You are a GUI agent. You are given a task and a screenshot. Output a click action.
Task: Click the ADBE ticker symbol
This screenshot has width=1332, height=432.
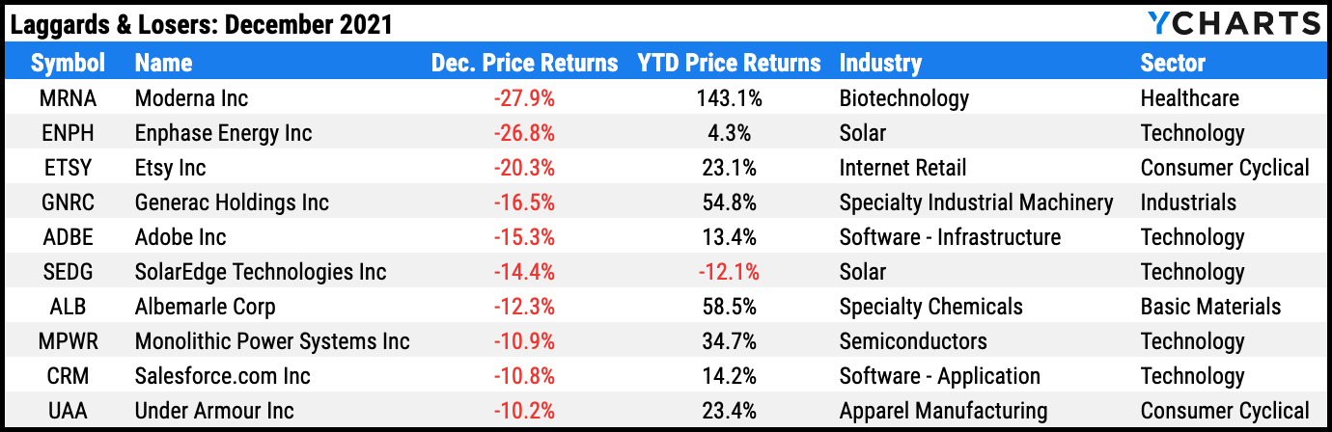click(68, 237)
